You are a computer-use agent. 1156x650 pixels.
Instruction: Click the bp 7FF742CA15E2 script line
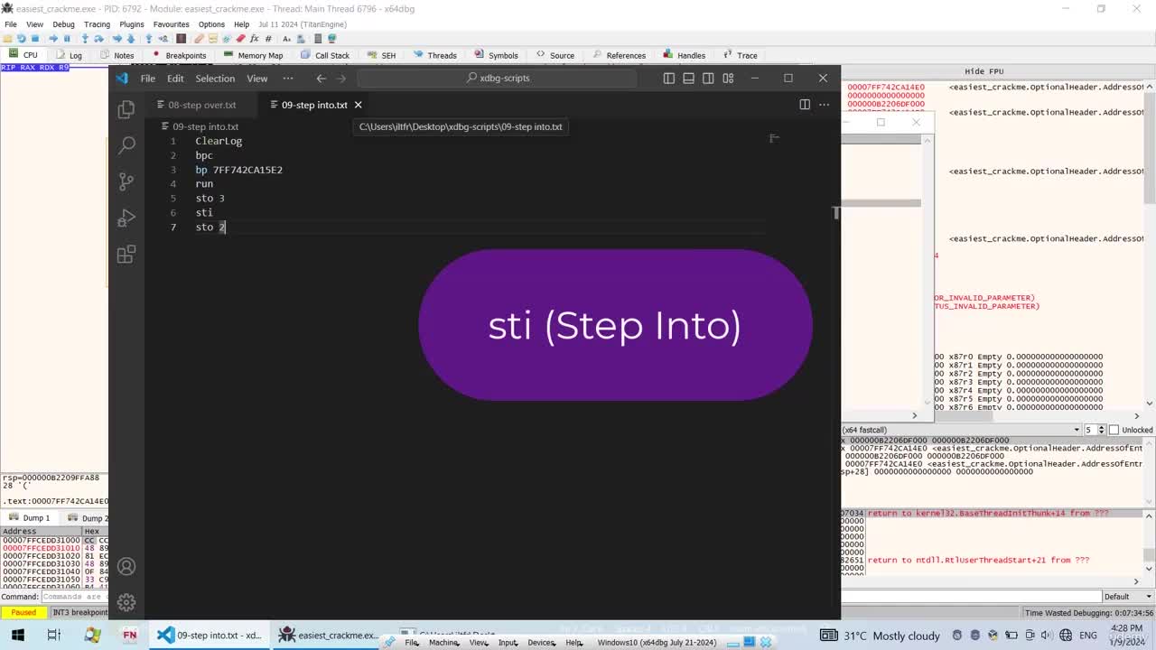coord(238,170)
